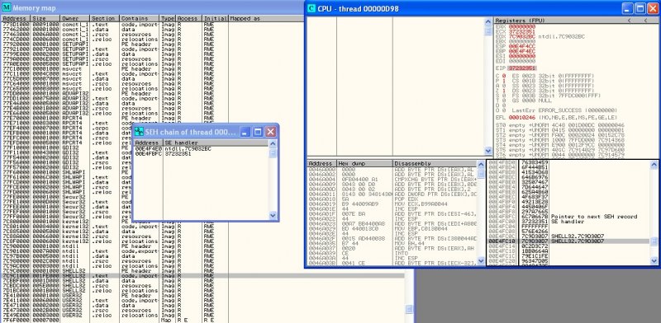661x323 pixels.
Task: Select USER32 PE header row at 7E410000
Action: (202, 296)
